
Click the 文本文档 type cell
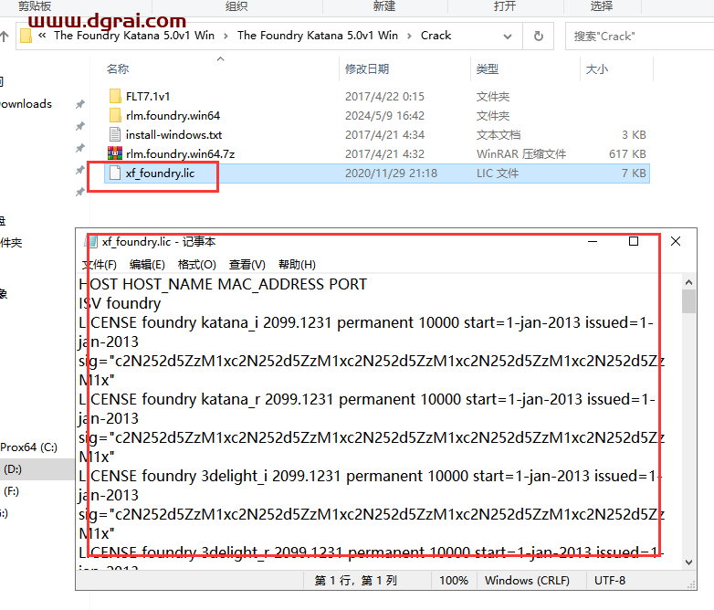click(x=499, y=135)
